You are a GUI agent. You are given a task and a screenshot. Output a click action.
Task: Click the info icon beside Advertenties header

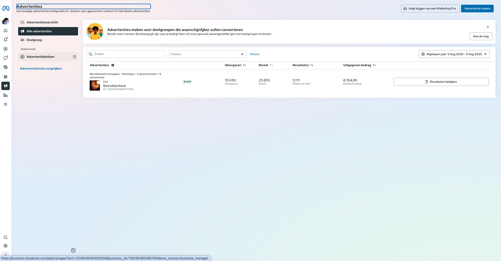pos(113,65)
